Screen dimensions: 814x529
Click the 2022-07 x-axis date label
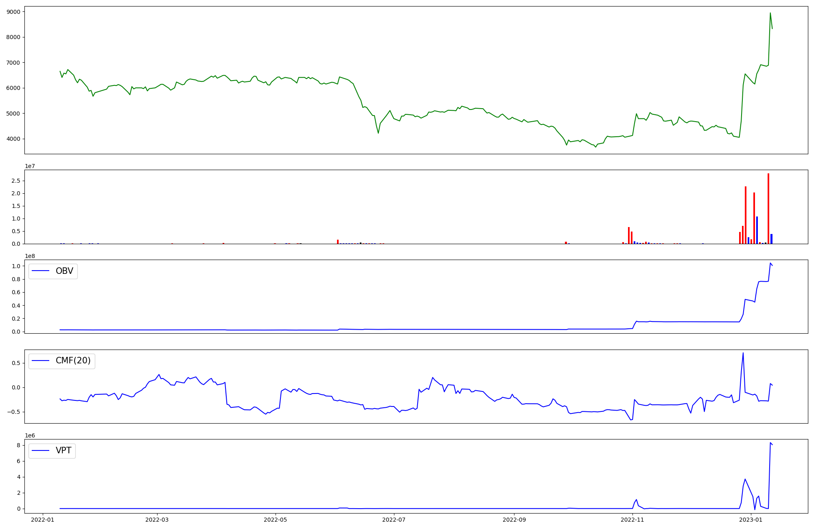coord(394,520)
